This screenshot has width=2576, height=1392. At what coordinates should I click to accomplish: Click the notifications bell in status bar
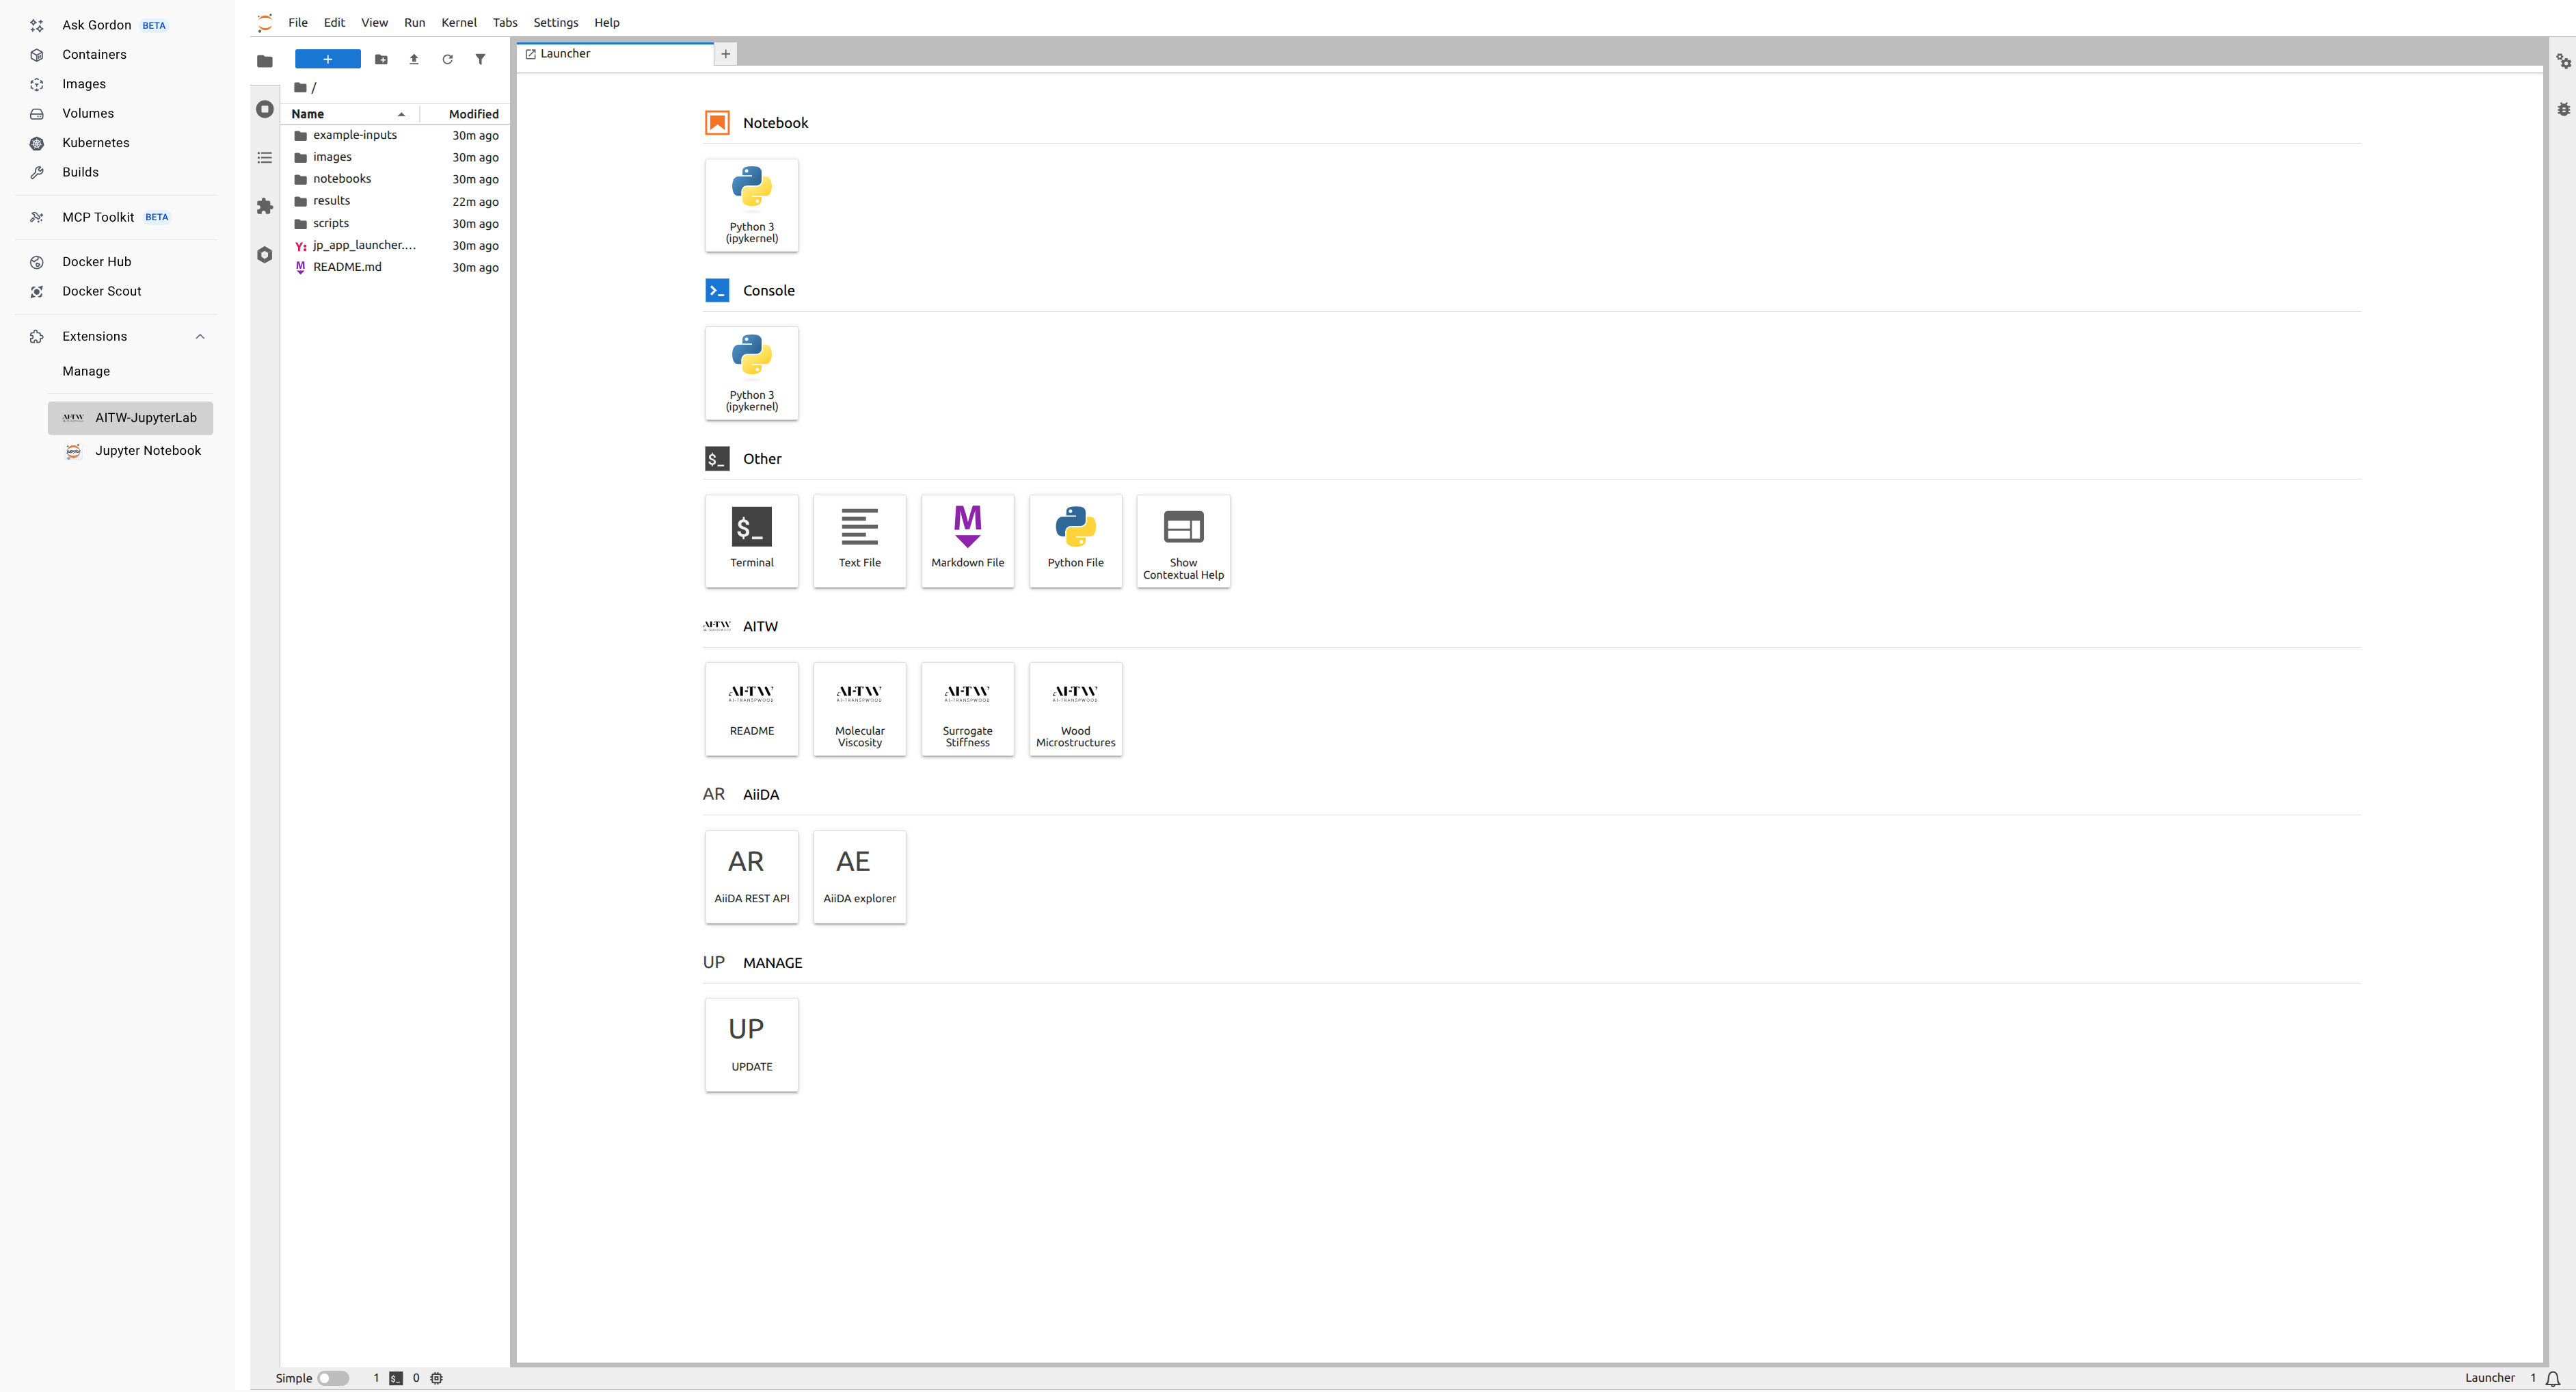(x=2553, y=1378)
